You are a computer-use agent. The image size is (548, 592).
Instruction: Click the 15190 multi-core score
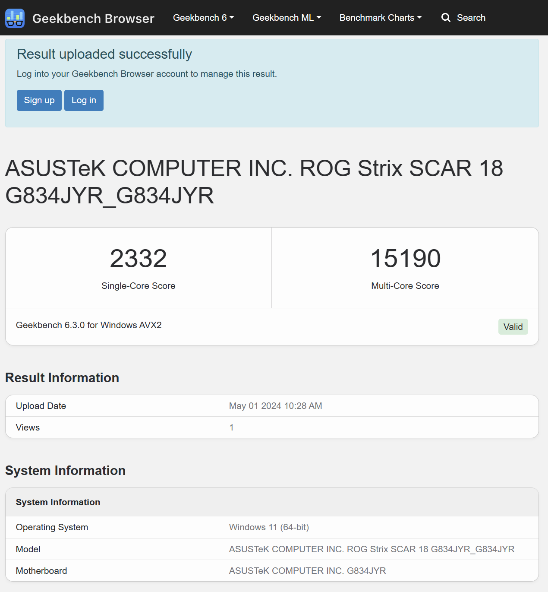[406, 259]
